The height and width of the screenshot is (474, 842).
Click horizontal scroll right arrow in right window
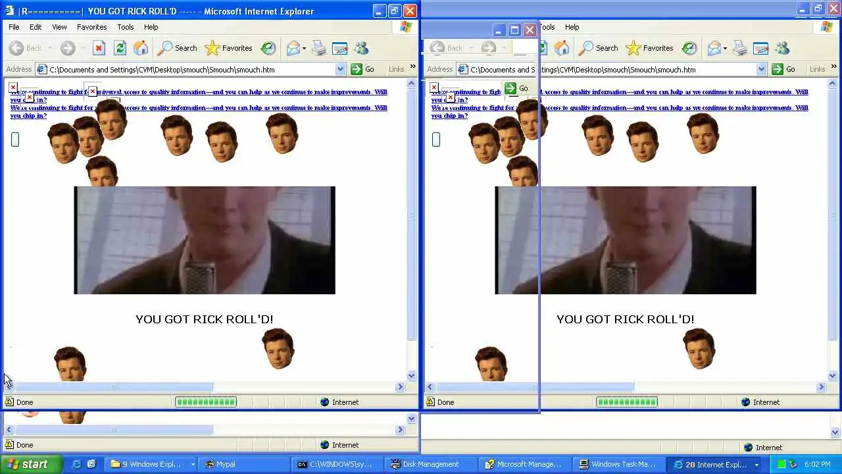pyautogui.click(x=821, y=387)
